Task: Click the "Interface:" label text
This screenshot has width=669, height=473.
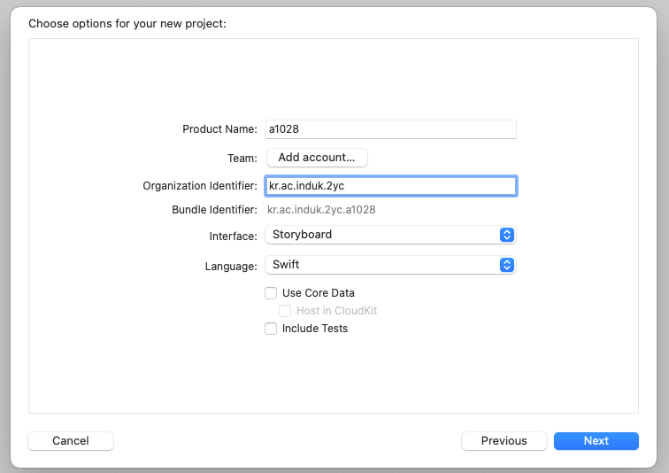Action: point(233,236)
